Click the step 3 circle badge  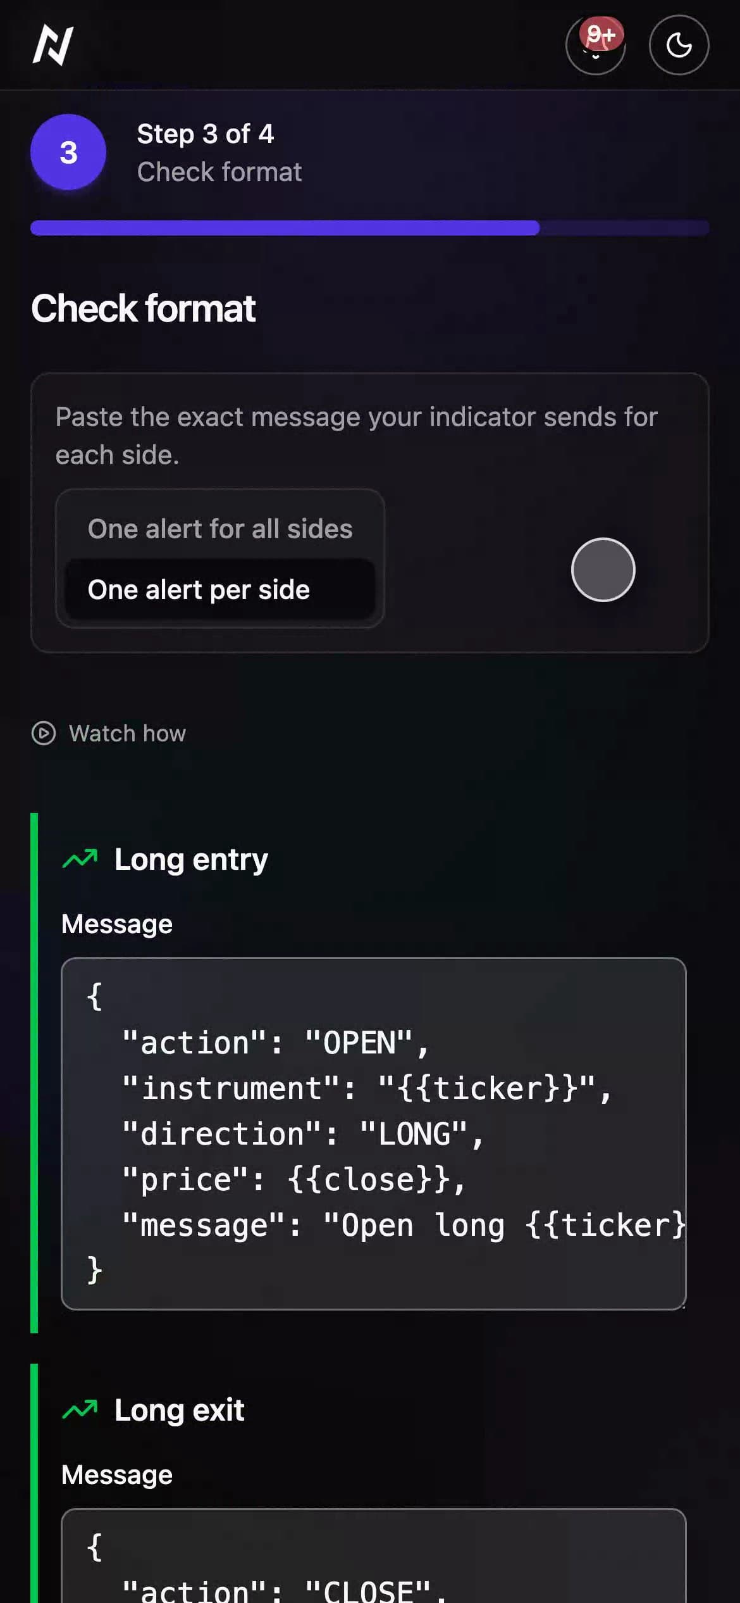pyautogui.click(x=68, y=152)
